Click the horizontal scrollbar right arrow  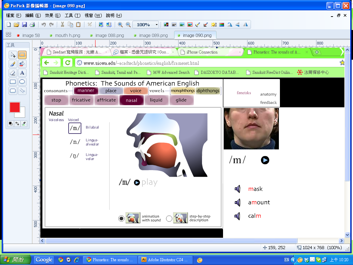pos(342,241)
